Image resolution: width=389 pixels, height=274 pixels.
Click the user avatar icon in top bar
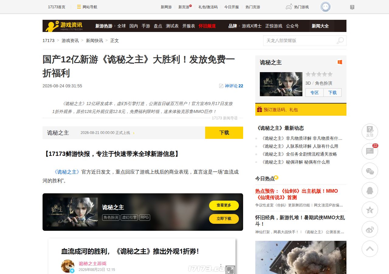(325, 7)
